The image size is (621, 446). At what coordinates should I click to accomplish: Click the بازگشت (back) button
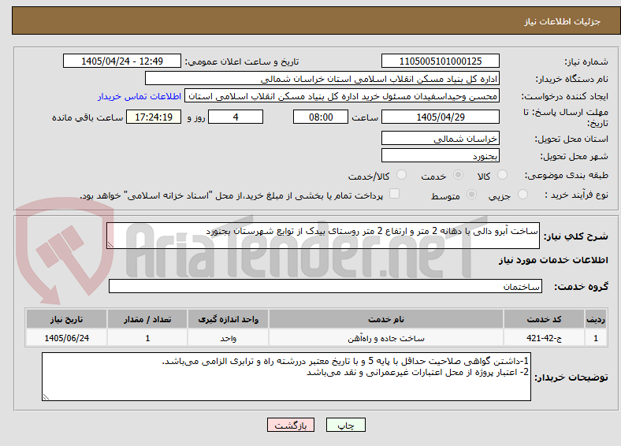click(291, 425)
